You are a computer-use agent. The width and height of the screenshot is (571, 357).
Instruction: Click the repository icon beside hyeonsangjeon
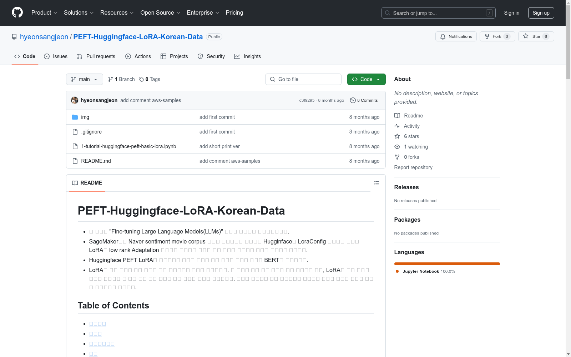14,37
